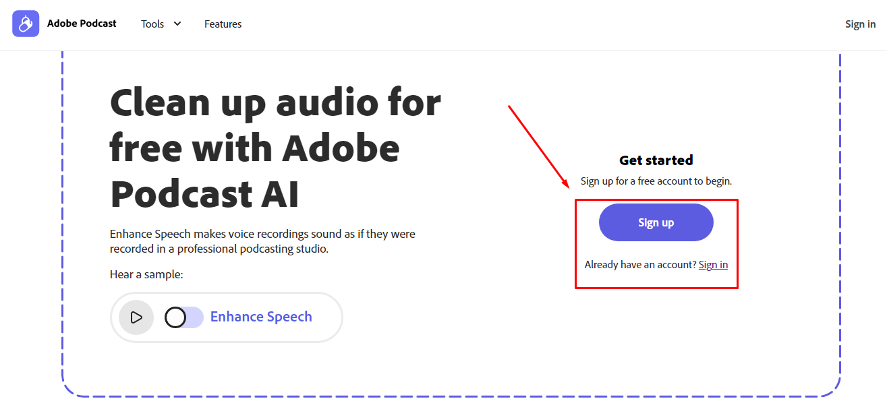Follow the underlined Sign in link

[713, 265]
